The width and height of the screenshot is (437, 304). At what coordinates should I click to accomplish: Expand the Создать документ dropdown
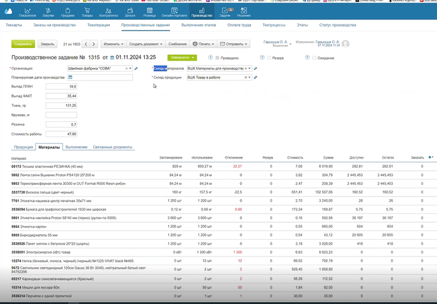click(x=145, y=44)
